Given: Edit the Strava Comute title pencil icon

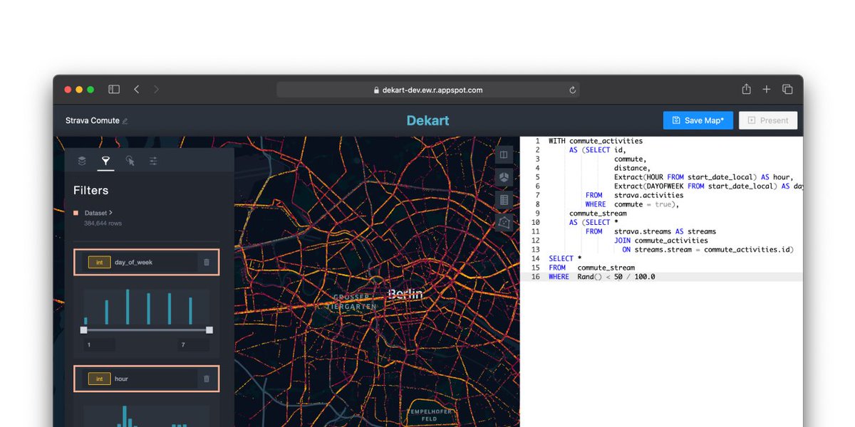Looking at the screenshot, I should tap(125, 121).
